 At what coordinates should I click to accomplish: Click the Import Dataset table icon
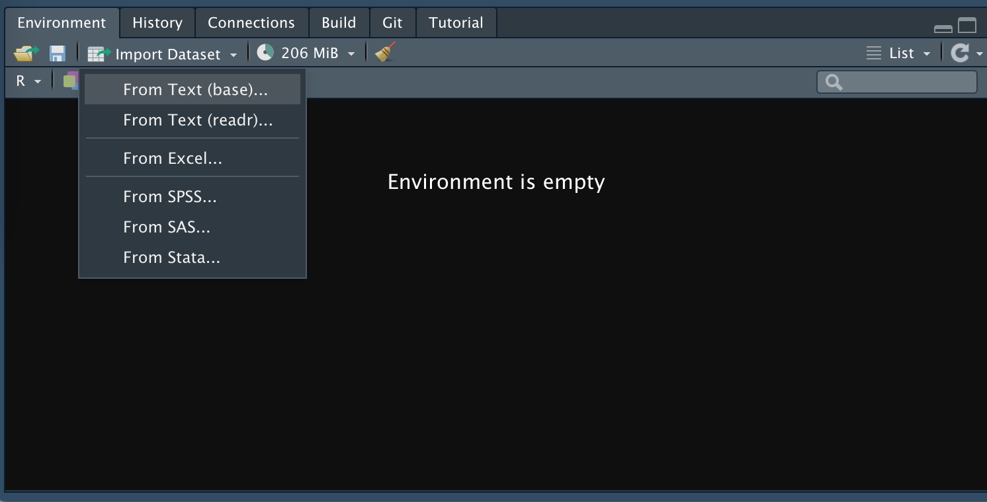click(99, 54)
